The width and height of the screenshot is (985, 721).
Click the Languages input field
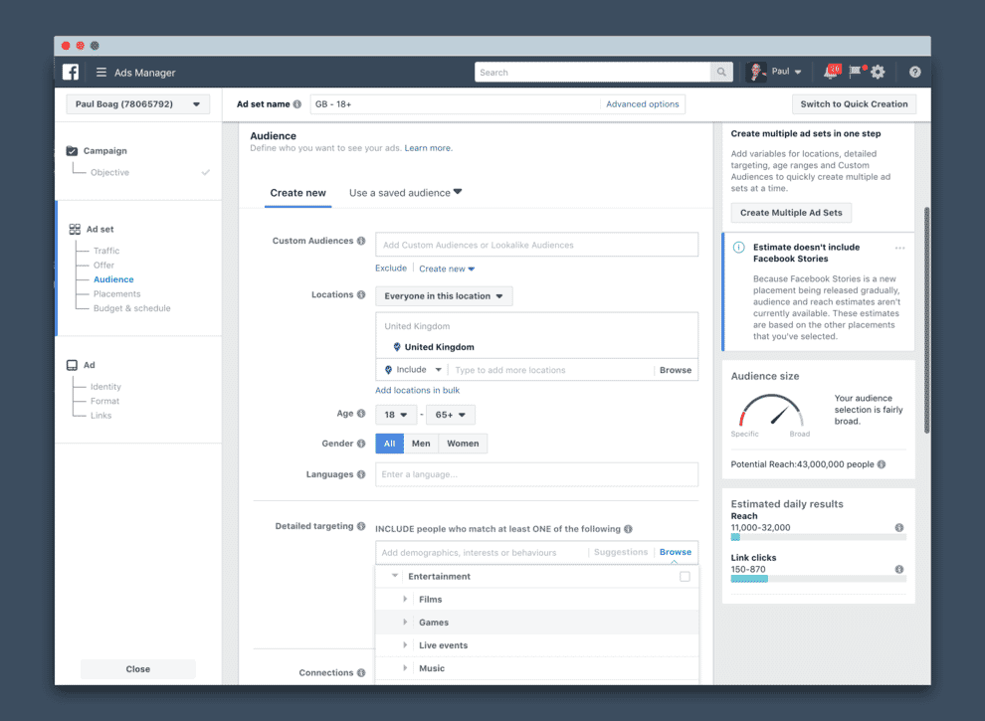pos(536,474)
